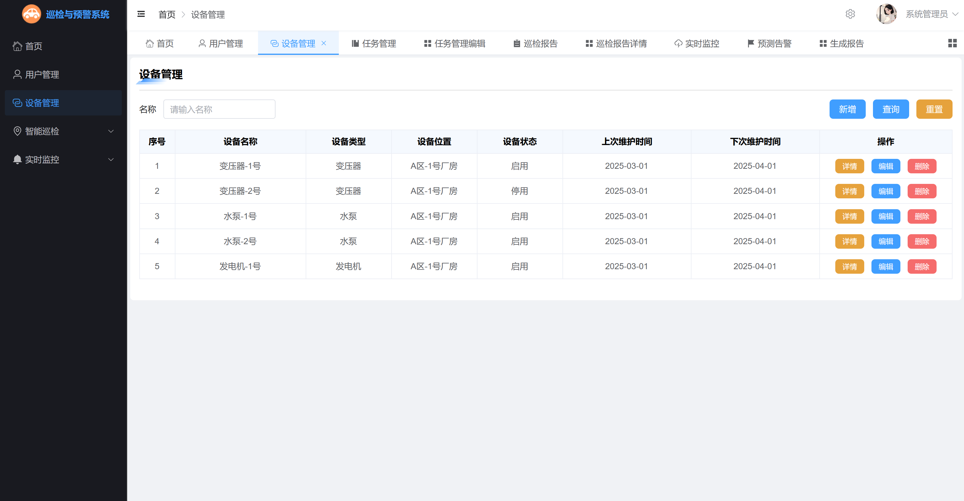The height and width of the screenshot is (501, 964).
Task: Open settings via the gear icon
Action: click(850, 14)
